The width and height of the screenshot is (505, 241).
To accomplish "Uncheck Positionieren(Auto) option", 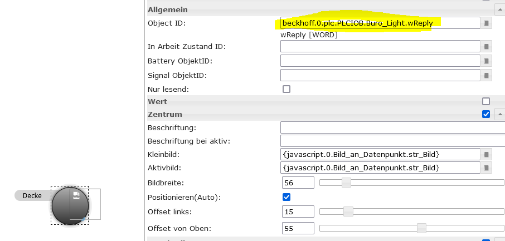I will click(287, 197).
